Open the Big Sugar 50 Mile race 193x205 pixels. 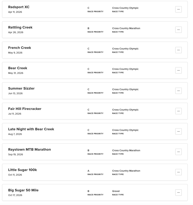click(23, 190)
